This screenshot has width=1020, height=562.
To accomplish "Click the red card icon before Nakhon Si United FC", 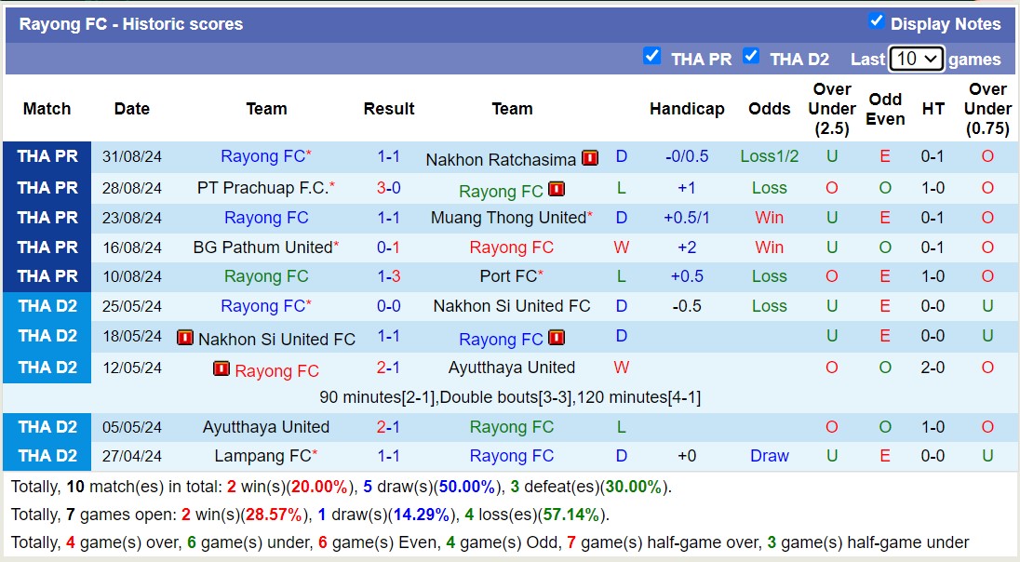I will tap(186, 338).
